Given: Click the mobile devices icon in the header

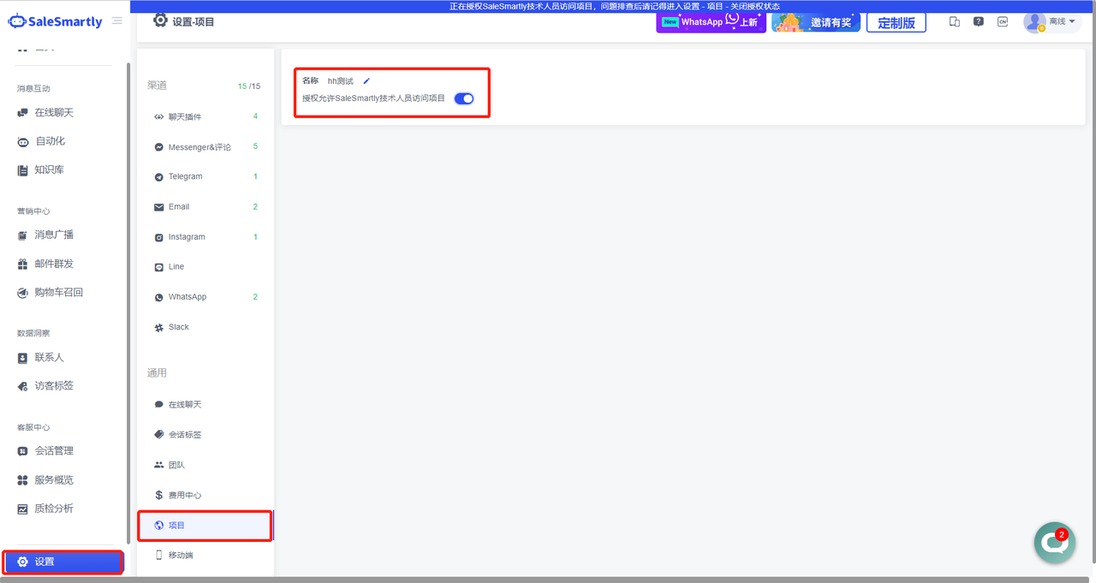Looking at the screenshot, I should point(955,21).
